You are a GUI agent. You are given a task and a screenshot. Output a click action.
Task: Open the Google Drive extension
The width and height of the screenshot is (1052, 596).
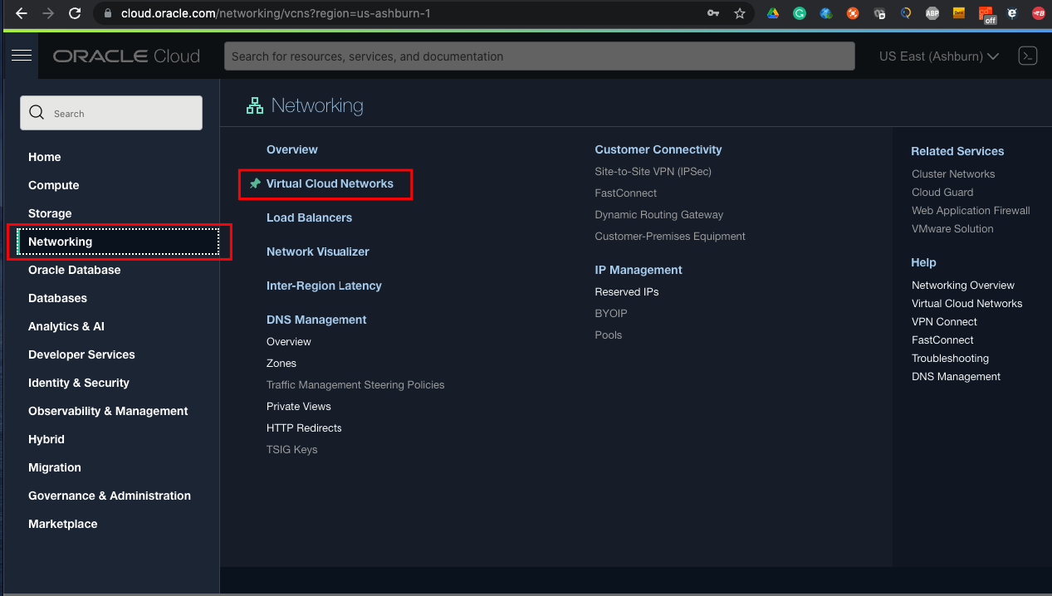[772, 13]
